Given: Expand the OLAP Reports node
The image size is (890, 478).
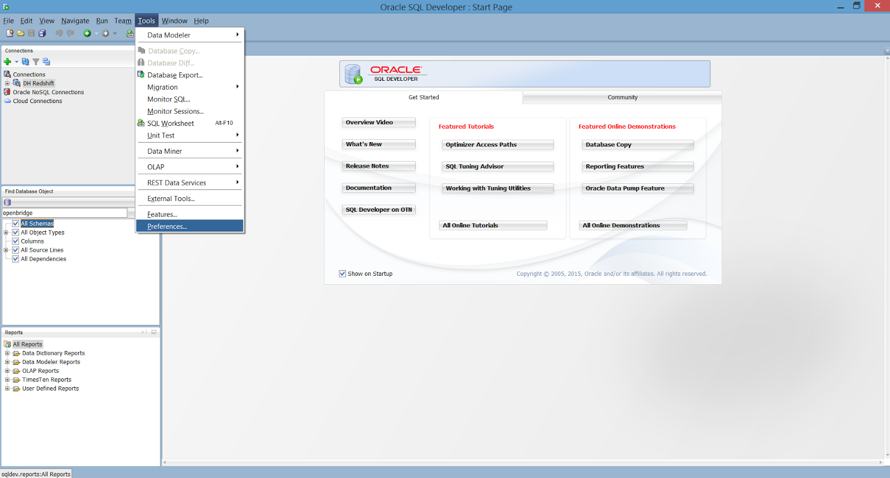Looking at the screenshot, I should (x=7, y=370).
